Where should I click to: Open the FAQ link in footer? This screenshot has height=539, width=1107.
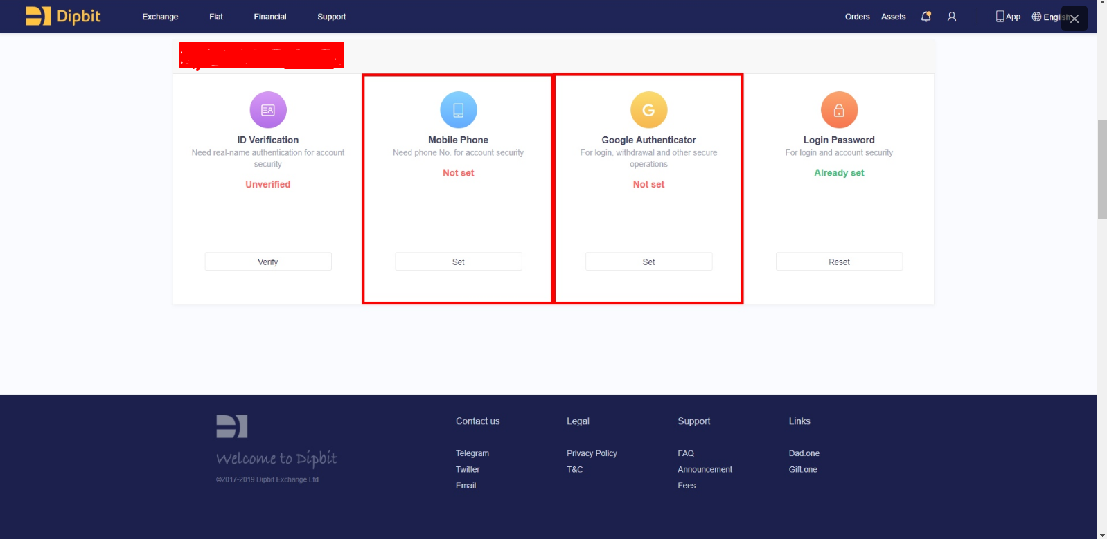point(686,453)
